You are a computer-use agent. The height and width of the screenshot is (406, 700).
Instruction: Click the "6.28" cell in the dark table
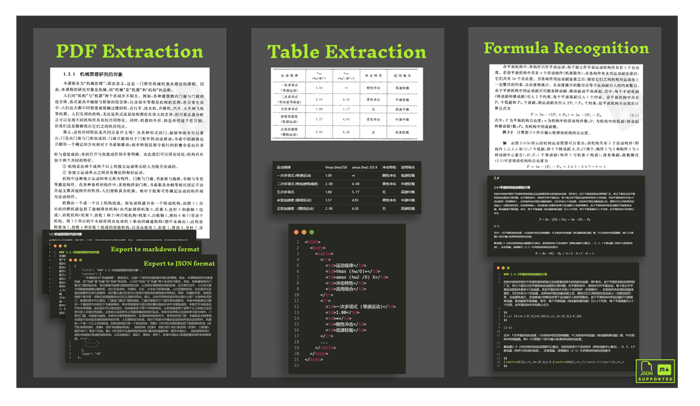355,209
